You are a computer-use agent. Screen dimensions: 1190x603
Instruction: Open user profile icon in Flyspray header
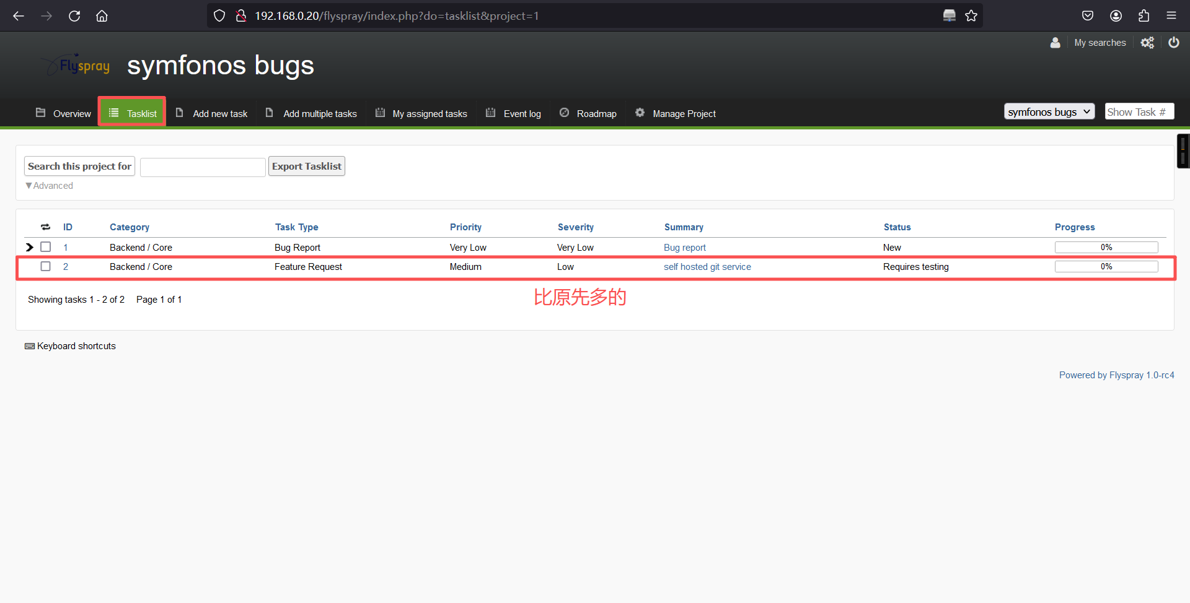click(x=1056, y=43)
